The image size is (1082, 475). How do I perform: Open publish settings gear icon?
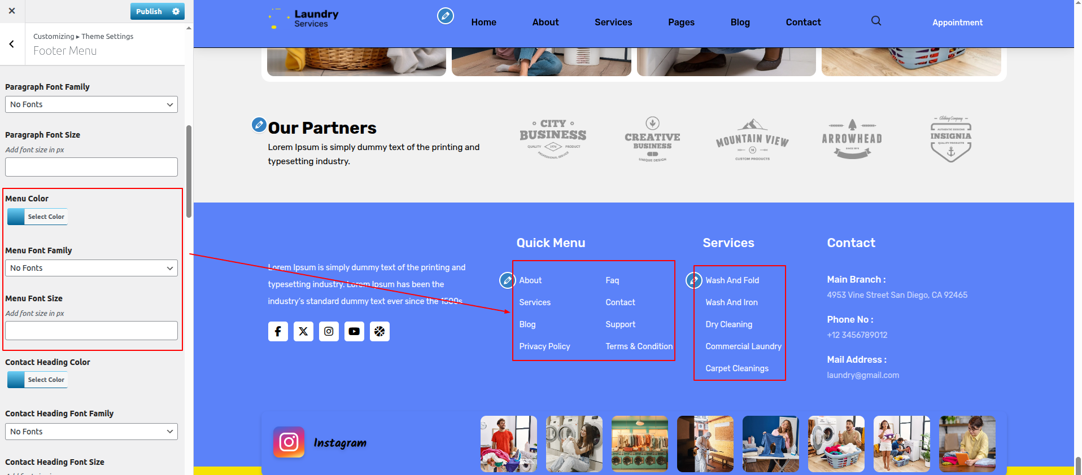click(x=176, y=11)
